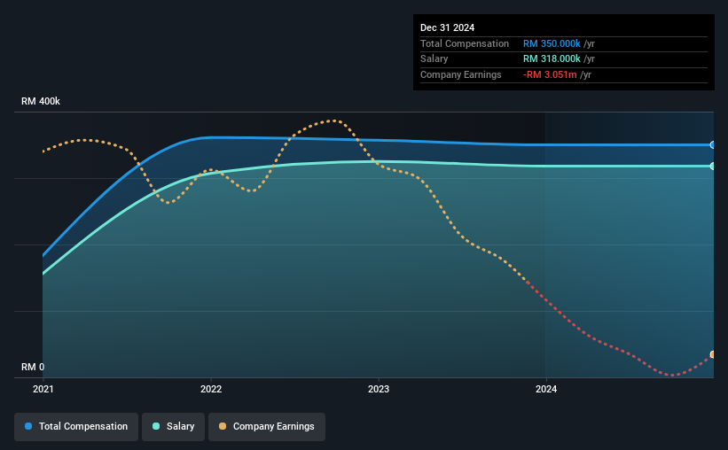Click the 2021 x-axis label
Image resolution: width=728 pixels, height=450 pixels.
coord(43,389)
